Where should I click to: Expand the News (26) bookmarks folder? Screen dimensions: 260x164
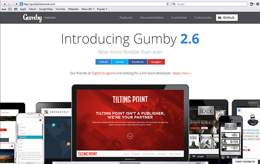tap(88, 9)
